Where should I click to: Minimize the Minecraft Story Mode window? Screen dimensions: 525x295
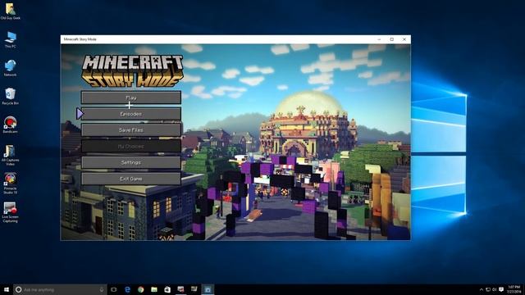[379, 39]
